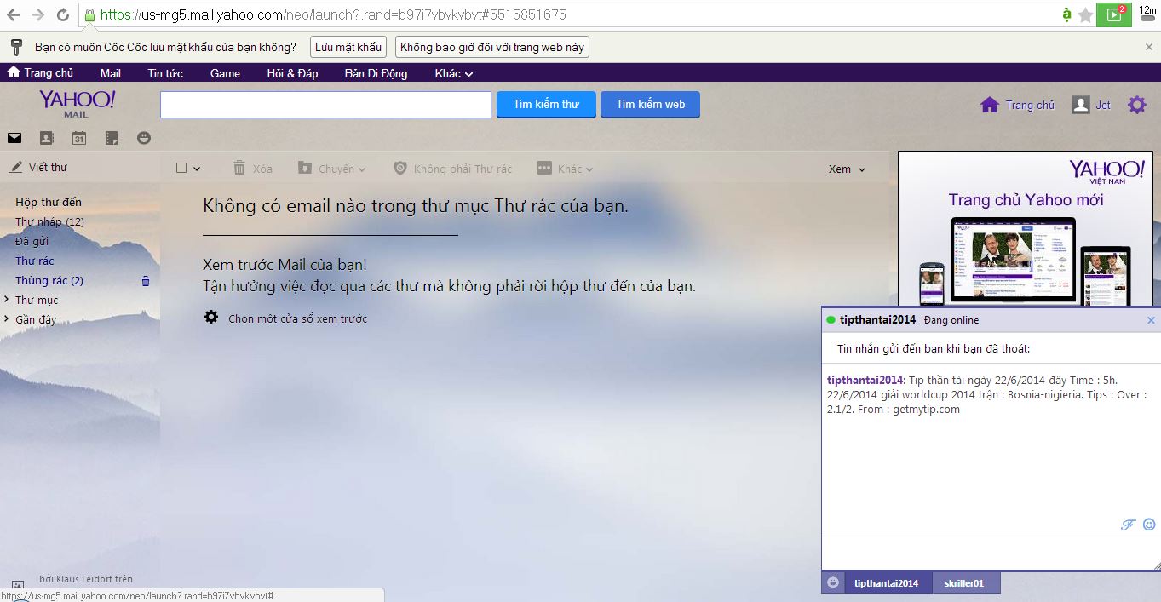The image size is (1161, 602).
Task: Empty Thùng rác using trash icon
Action: click(x=145, y=280)
